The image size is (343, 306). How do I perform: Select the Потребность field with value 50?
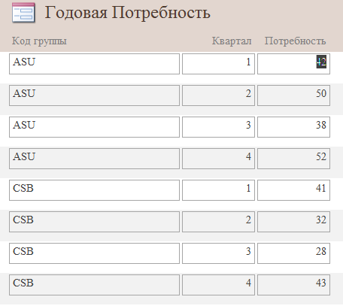(x=293, y=95)
